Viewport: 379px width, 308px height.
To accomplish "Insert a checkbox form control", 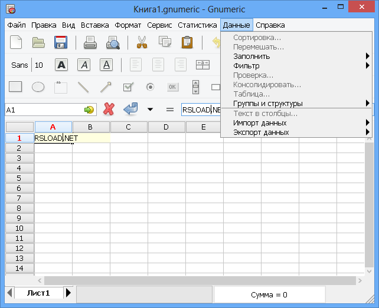I will (x=128, y=87).
